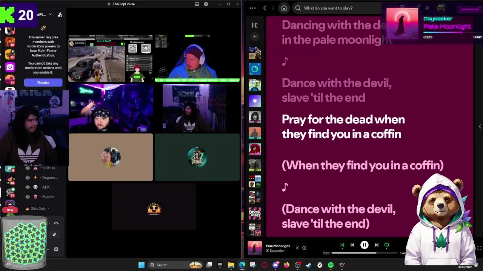The height and width of the screenshot is (271, 483).
Task: Open Discord server name dropdown
Action: click(50, 14)
